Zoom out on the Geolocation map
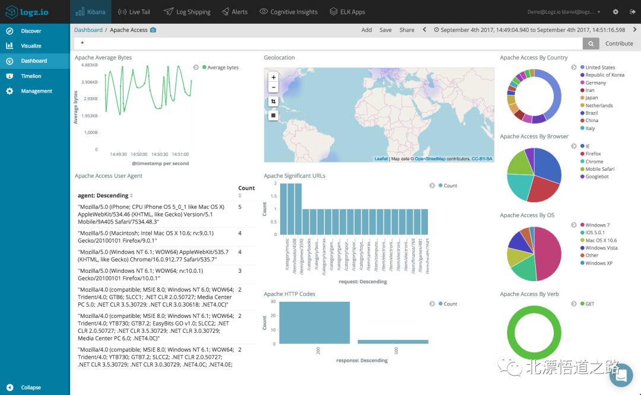This screenshot has width=641, height=395. [x=274, y=87]
